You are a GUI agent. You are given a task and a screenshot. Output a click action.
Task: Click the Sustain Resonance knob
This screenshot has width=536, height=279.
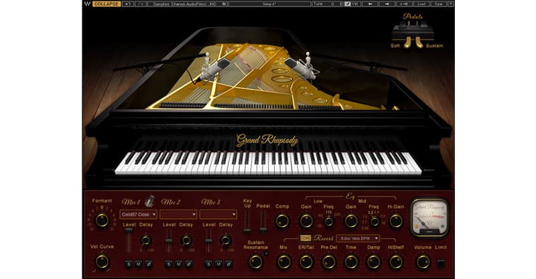pyautogui.click(x=256, y=262)
